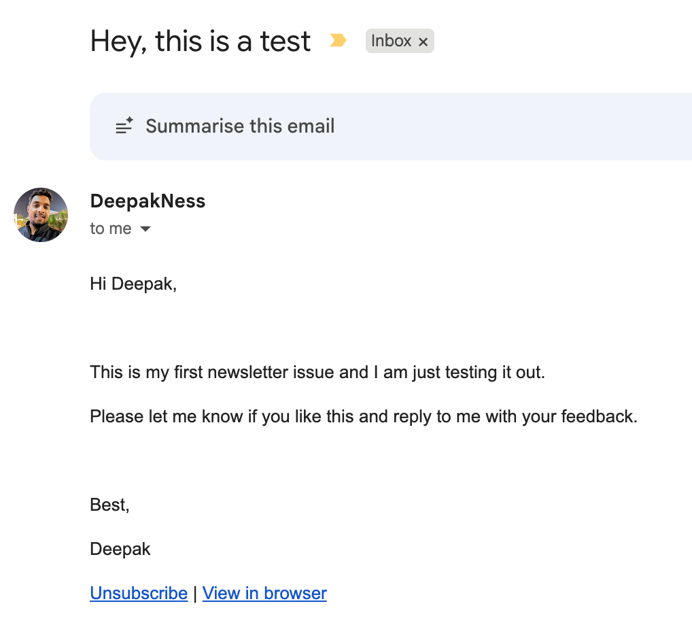
Task: Click DeepakNess avatar to view contact
Action: tap(41, 215)
